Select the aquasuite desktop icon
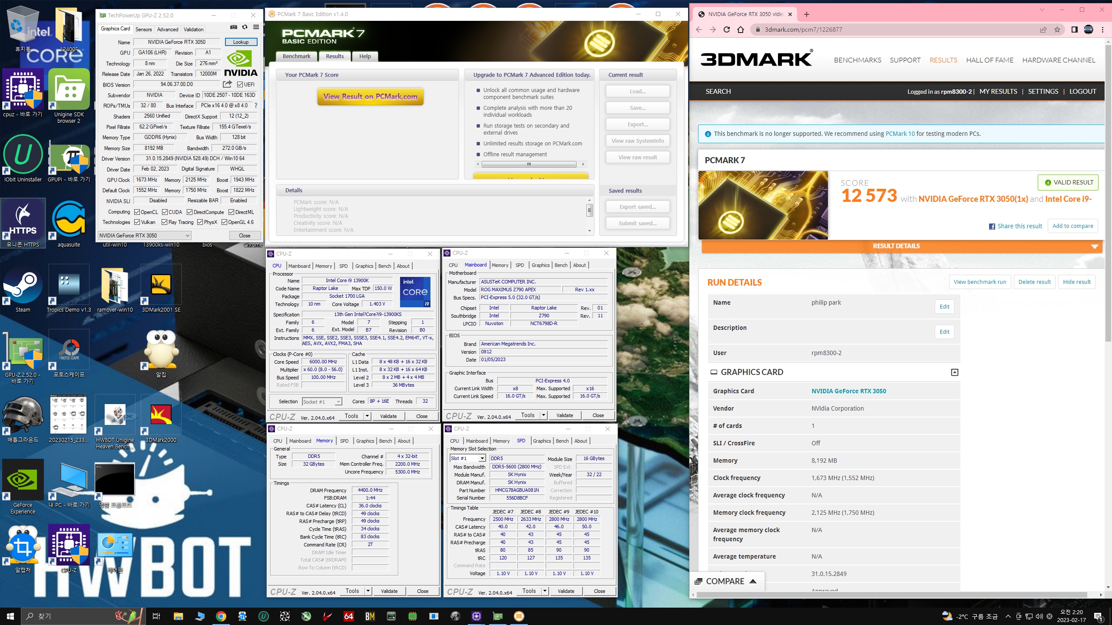1112x625 pixels. pyautogui.click(x=69, y=224)
